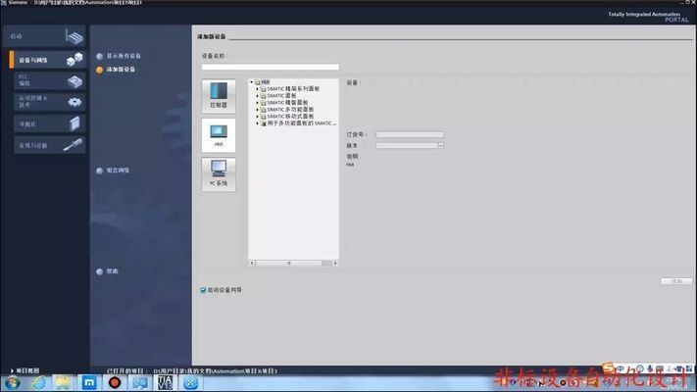Click the 添加 add button
This screenshot has height=392, width=697.
676,281
